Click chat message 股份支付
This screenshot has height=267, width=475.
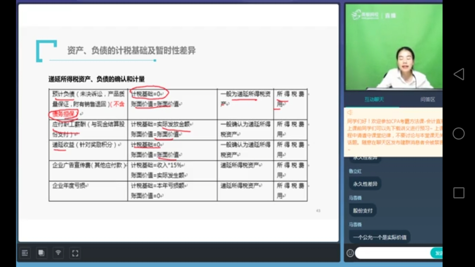click(x=363, y=211)
